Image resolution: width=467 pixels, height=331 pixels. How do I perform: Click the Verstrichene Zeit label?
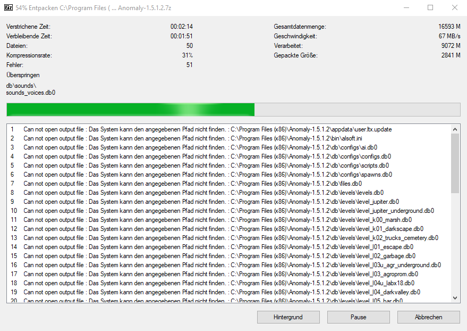pyautogui.click(x=28, y=27)
